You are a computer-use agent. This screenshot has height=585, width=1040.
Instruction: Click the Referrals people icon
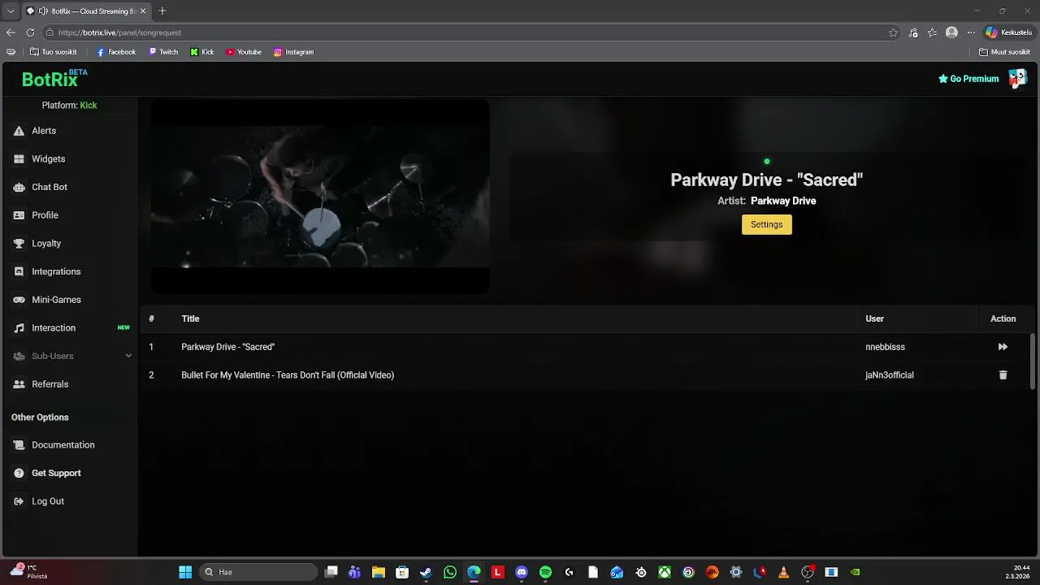pyautogui.click(x=19, y=384)
